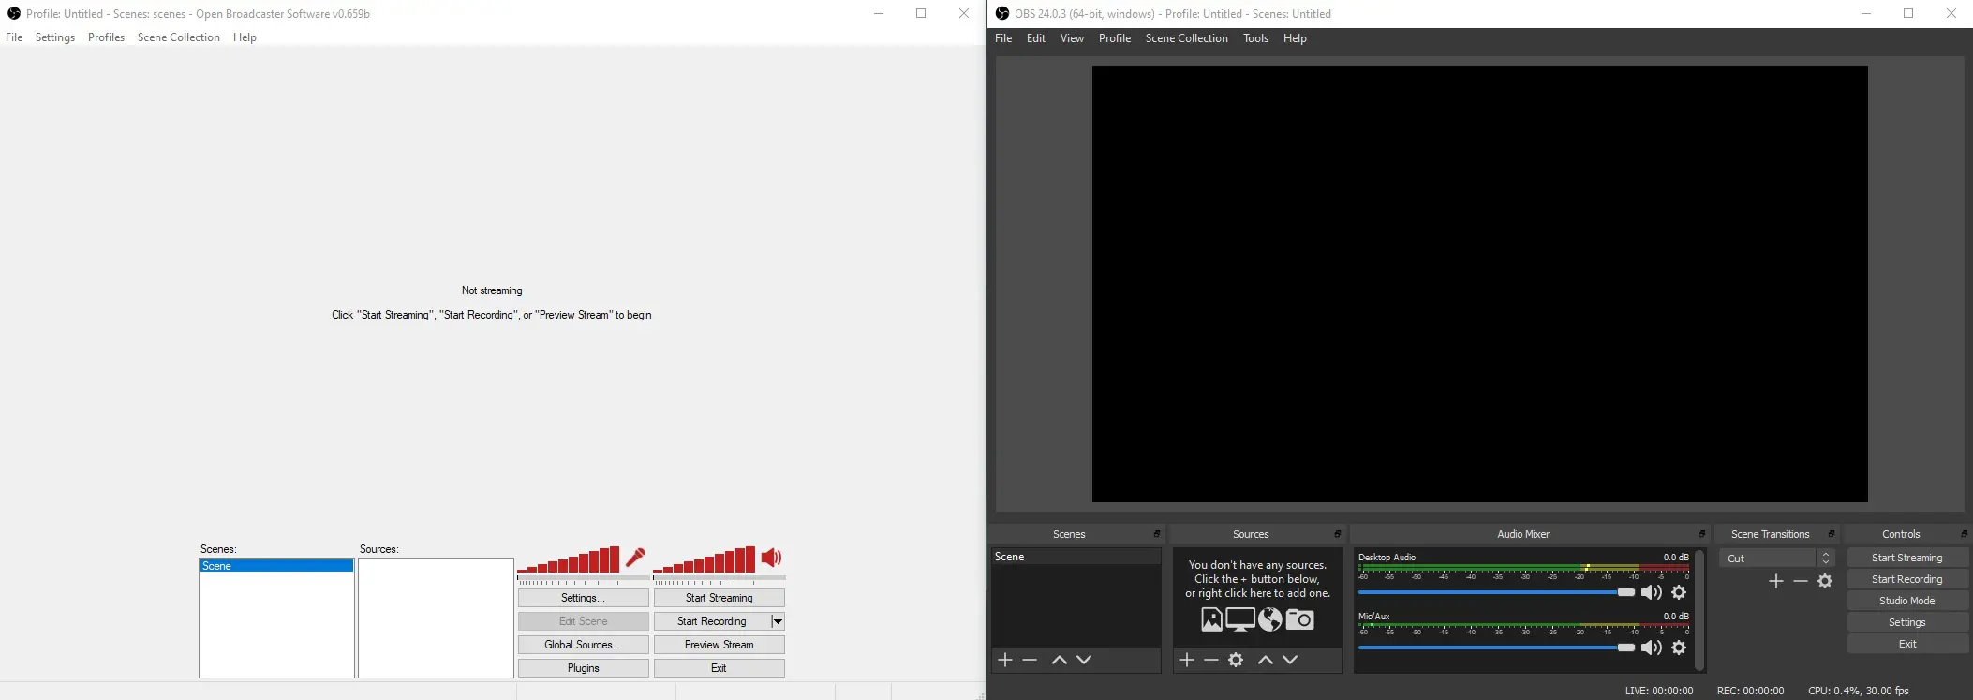Click Start Streaming in OBS Studio Controls
The height and width of the screenshot is (700, 1973).
(1907, 558)
